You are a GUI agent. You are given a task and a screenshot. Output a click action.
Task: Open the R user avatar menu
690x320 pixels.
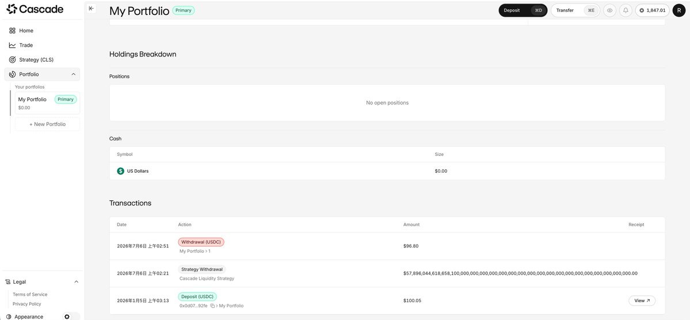(679, 10)
